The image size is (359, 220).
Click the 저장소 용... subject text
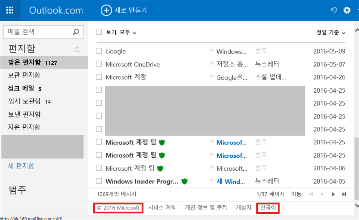click(x=232, y=64)
